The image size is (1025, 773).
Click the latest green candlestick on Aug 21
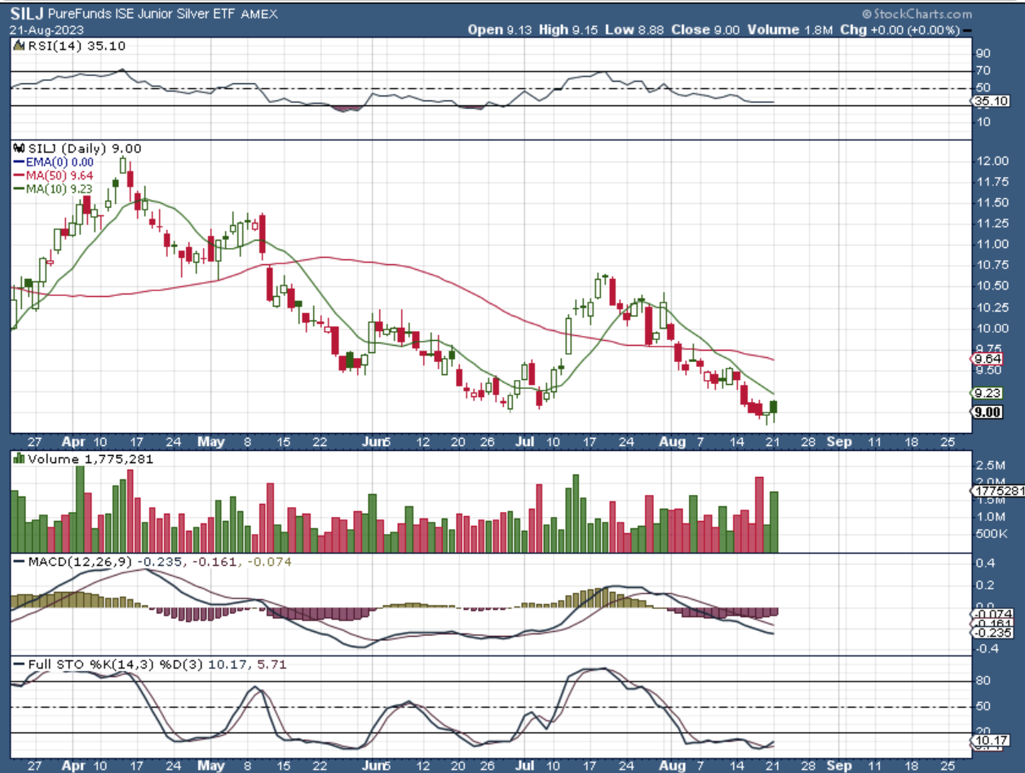pos(774,407)
